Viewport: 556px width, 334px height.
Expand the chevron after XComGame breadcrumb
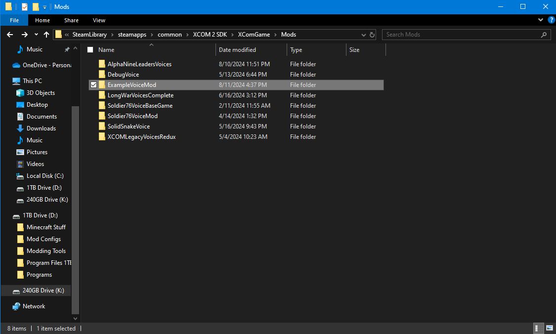click(x=275, y=35)
